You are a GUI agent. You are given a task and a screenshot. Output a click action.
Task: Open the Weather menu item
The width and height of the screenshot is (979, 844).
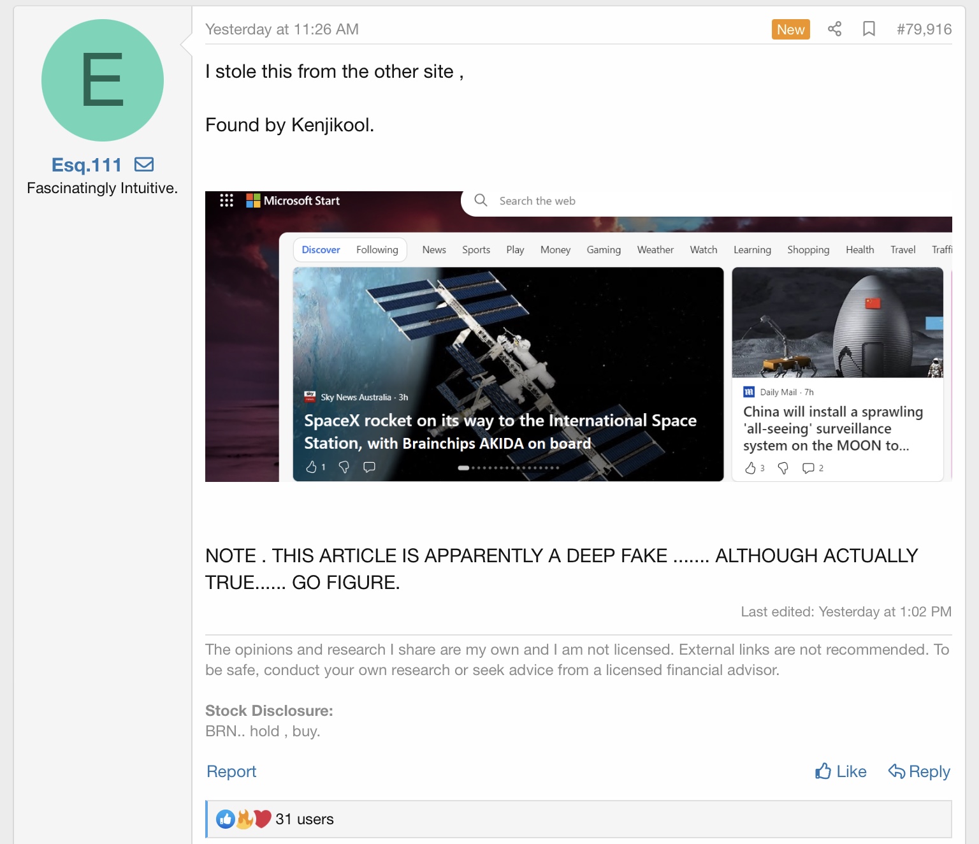655,250
